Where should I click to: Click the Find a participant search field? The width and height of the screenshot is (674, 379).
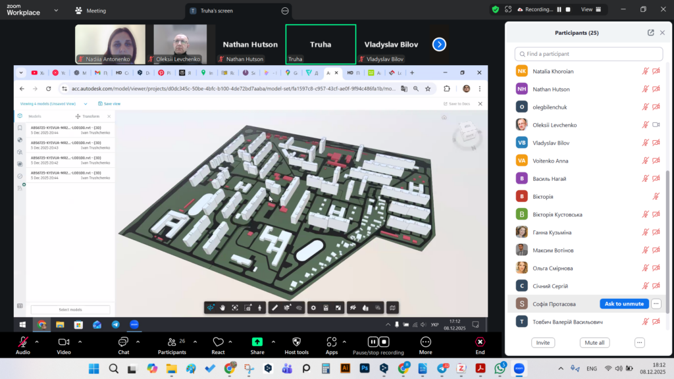(x=588, y=54)
